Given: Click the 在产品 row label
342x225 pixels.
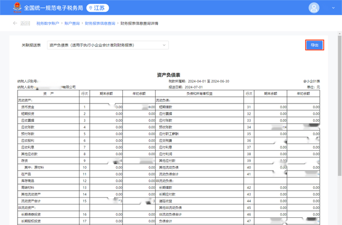Looking at the screenshot, I should click(26, 174).
